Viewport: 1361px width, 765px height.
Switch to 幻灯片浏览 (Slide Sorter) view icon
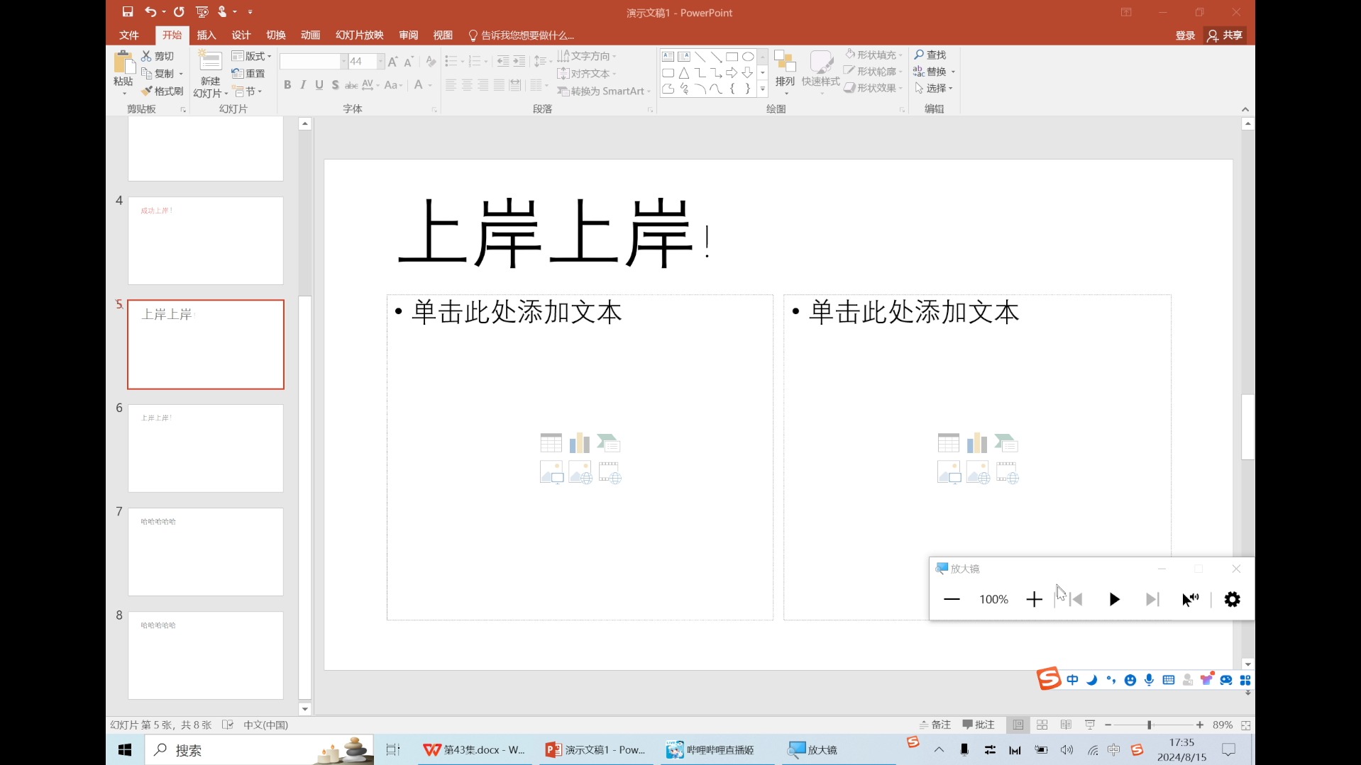(1042, 725)
